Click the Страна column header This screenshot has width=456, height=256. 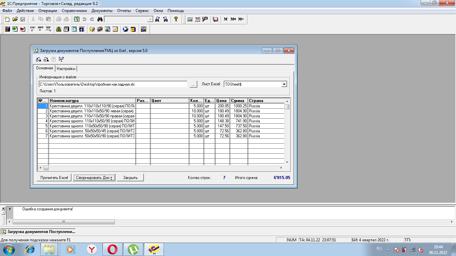(x=266, y=100)
